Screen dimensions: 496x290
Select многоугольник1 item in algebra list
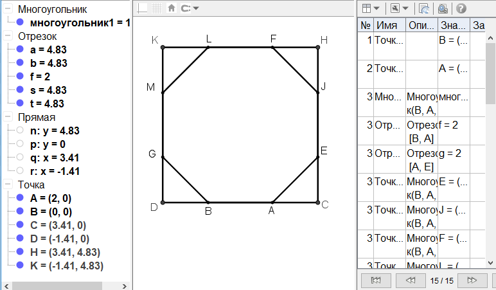(80, 23)
